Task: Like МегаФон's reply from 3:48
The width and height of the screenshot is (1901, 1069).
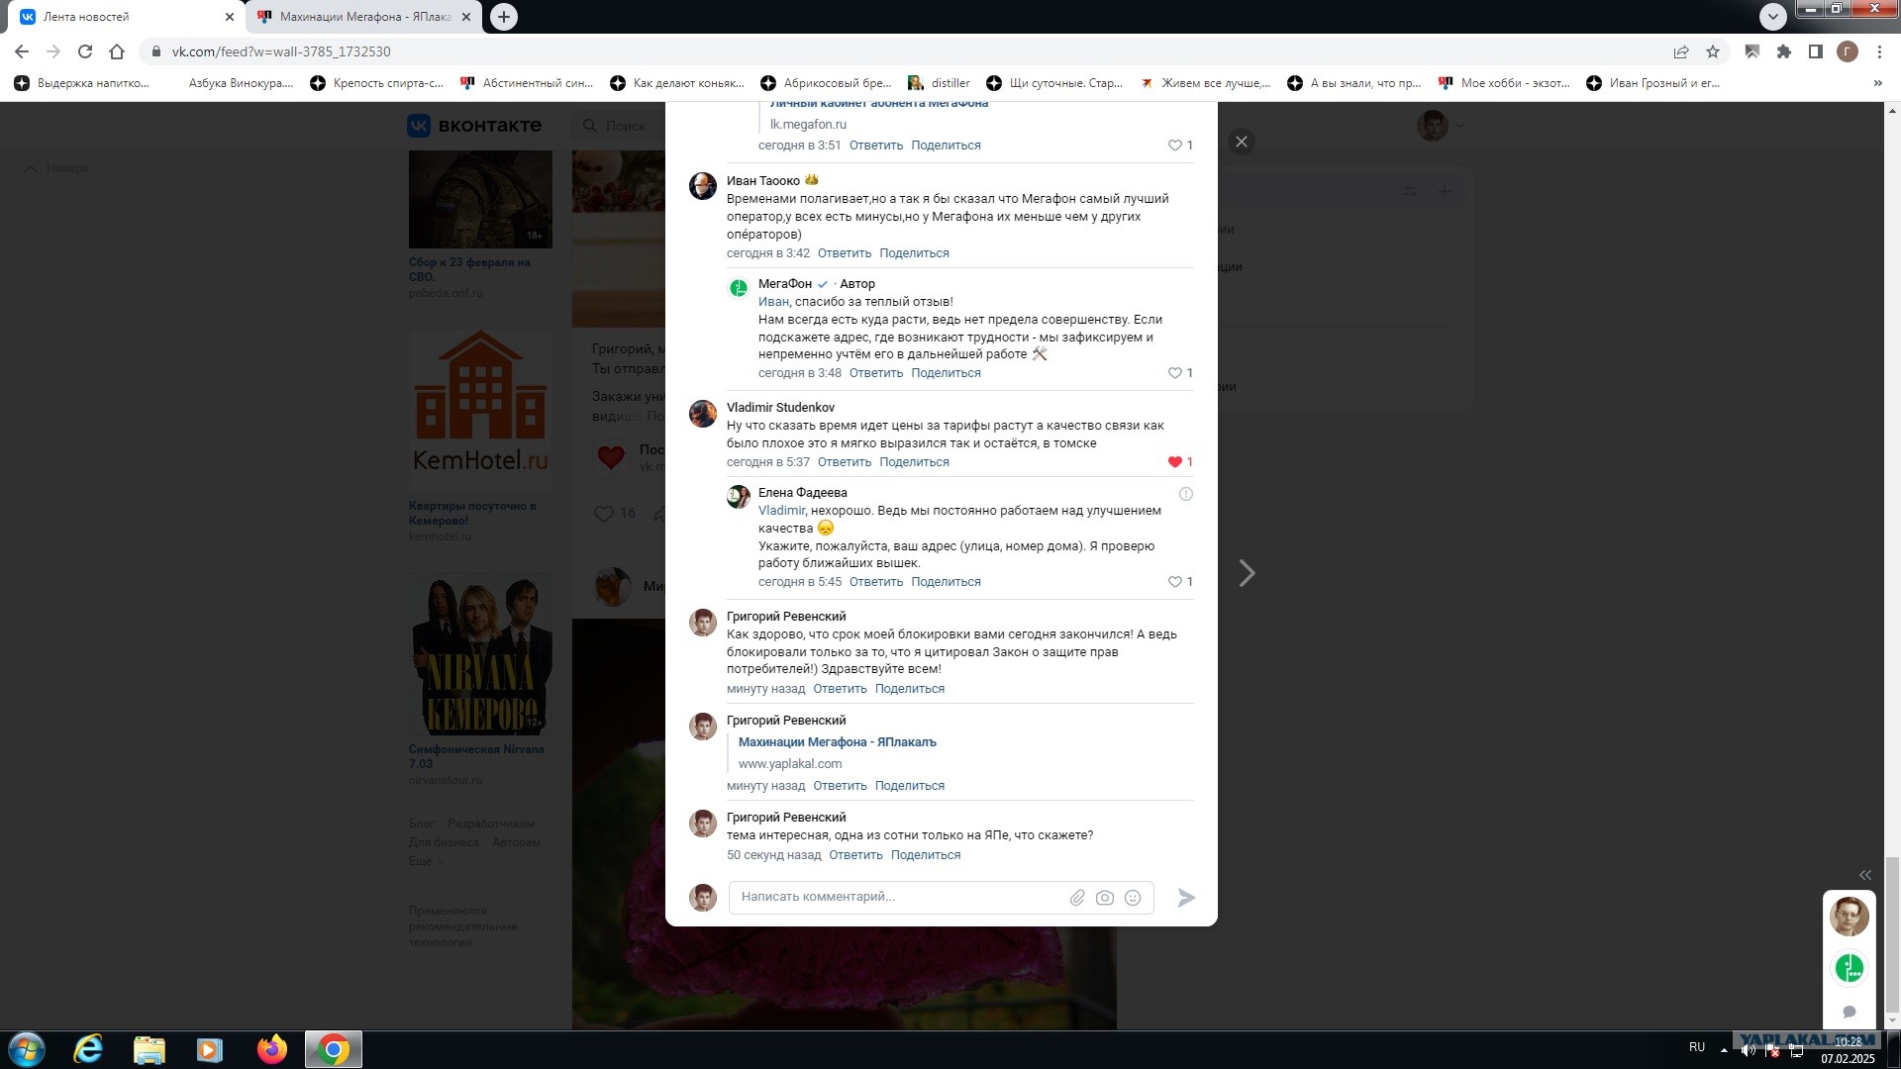Action: click(1175, 373)
